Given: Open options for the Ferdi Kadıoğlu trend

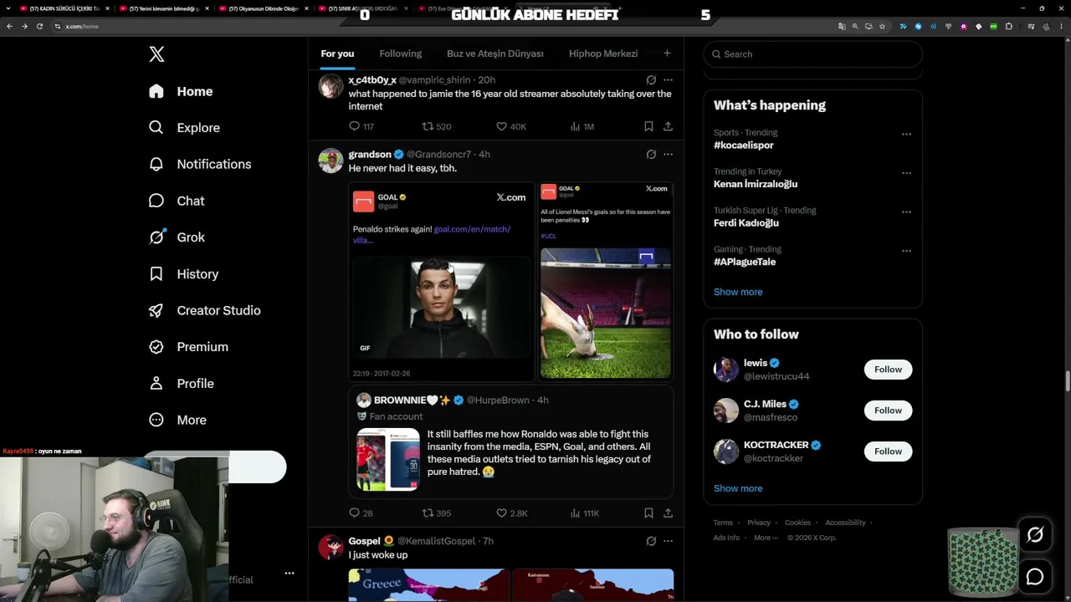Looking at the screenshot, I should [906, 212].
